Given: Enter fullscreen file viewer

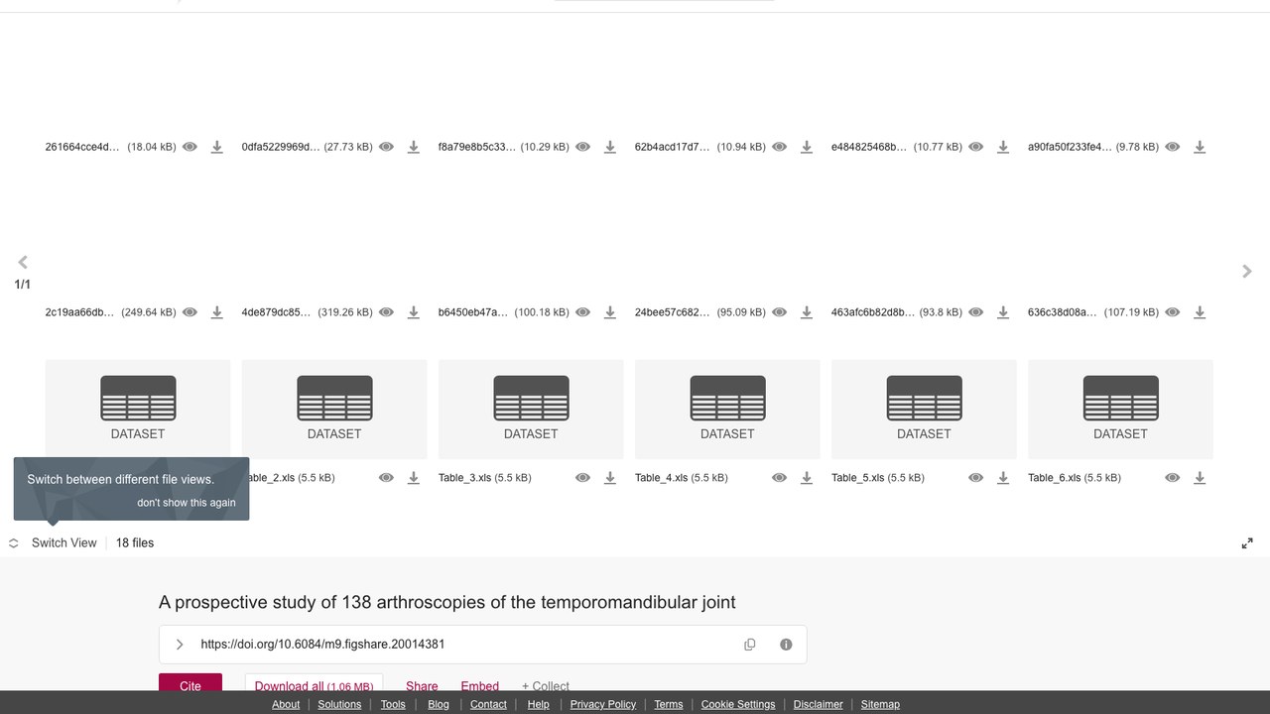Looking at the screenshot, I should [x=1247, y=543].
